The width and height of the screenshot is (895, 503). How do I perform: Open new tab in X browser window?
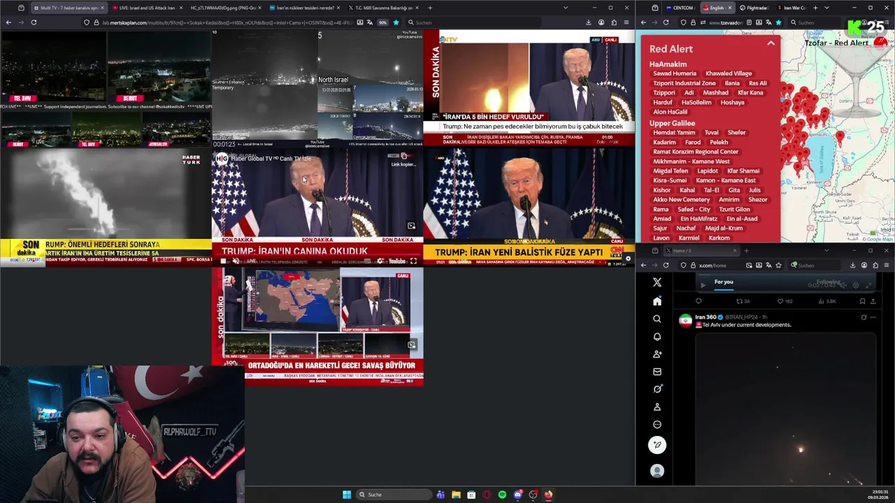point(746,250)
